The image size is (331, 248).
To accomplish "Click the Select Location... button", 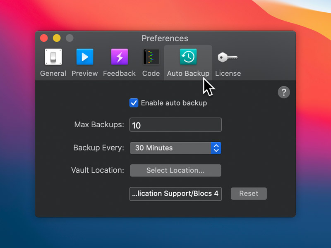I will pos(175,170).
